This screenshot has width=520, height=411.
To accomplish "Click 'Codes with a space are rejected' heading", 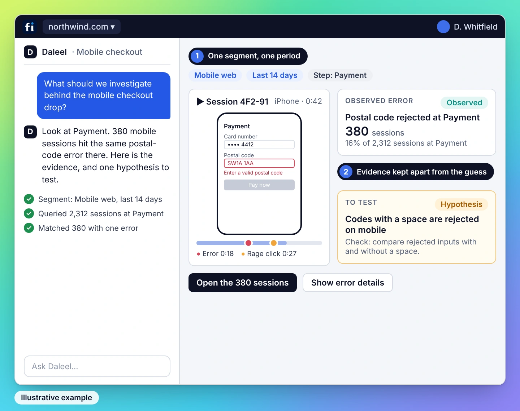I will coord(412,224).
